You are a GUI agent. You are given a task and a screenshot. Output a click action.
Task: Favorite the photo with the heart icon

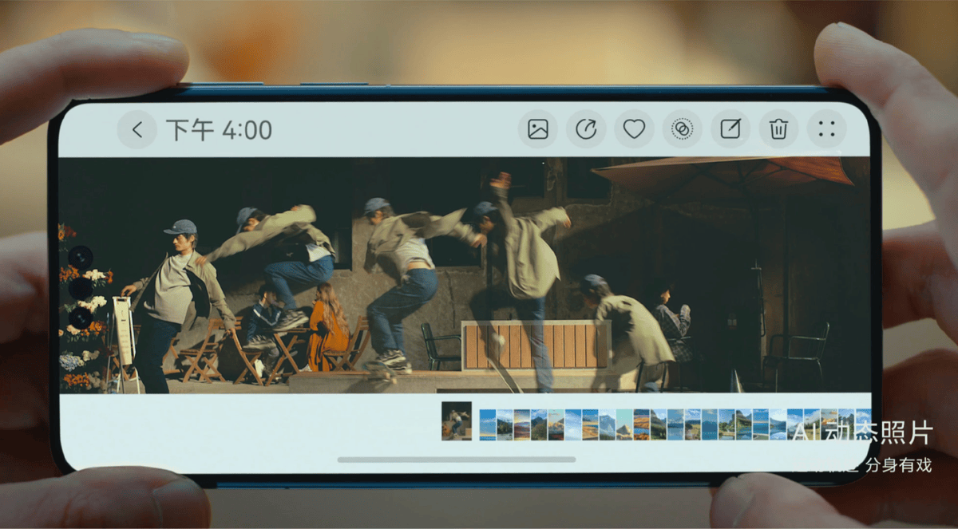(x=634, y=129)
